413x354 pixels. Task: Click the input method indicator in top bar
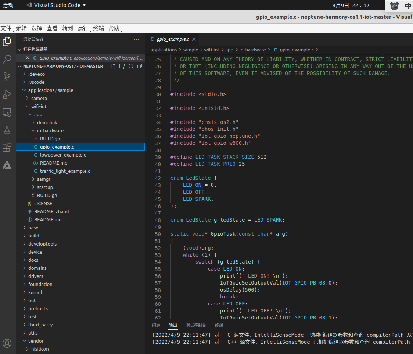408,6
